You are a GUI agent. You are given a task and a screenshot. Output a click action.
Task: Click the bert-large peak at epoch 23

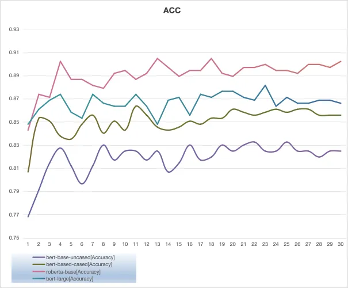(x=265, y=85)
